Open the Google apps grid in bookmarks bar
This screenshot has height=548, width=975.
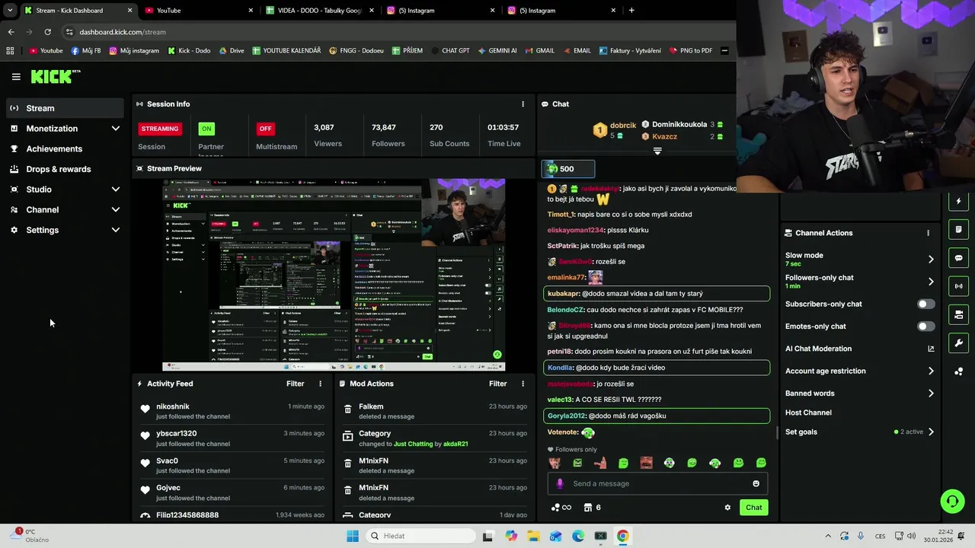pos(10,51)
